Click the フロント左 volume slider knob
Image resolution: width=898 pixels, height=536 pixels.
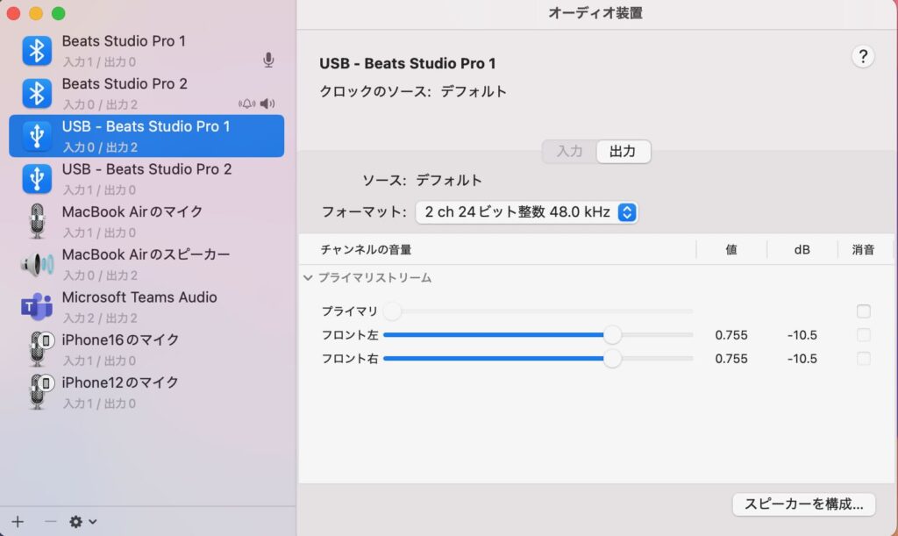pos(612,334)
